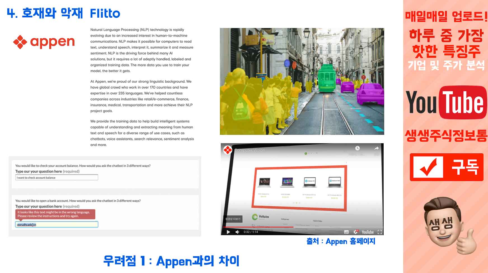Enter fullscreen in the video player
Viewport: 488px width, 273px height.
coord(380,232)
